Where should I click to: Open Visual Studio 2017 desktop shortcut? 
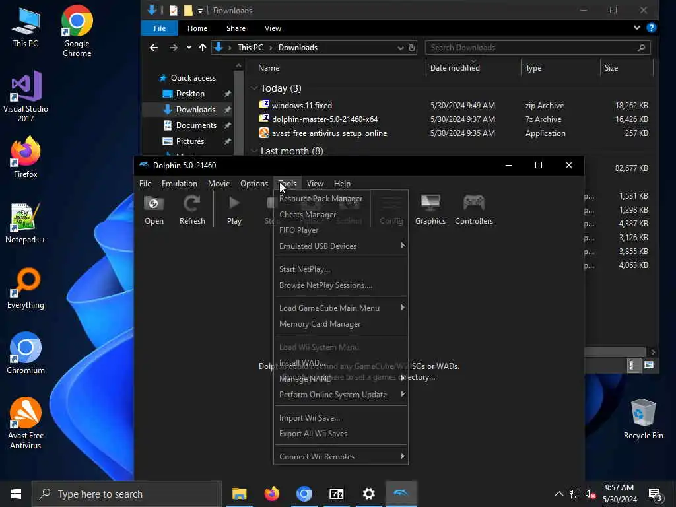coord(26,96)
